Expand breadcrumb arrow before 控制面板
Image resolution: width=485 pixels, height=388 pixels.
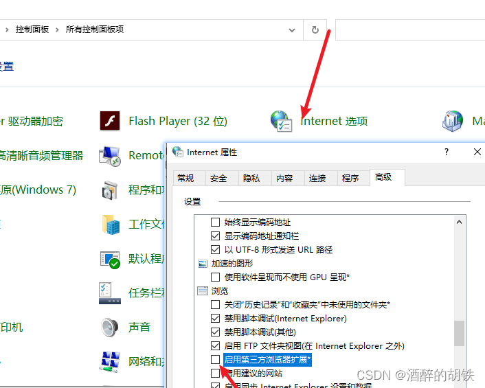pos(7,30)
